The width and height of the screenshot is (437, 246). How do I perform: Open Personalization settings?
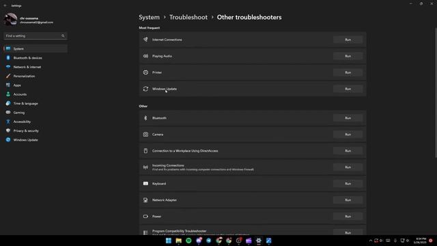click(x=36, y=76)
